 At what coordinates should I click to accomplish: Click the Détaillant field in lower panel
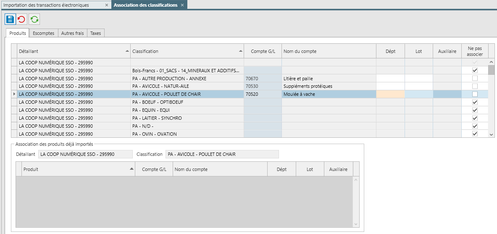pos(85,155)
